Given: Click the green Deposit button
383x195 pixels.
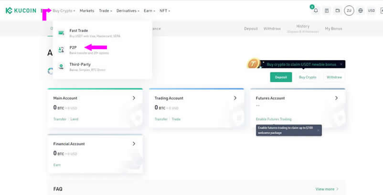Looking at the screenshot, I should [x=281, y=77].
